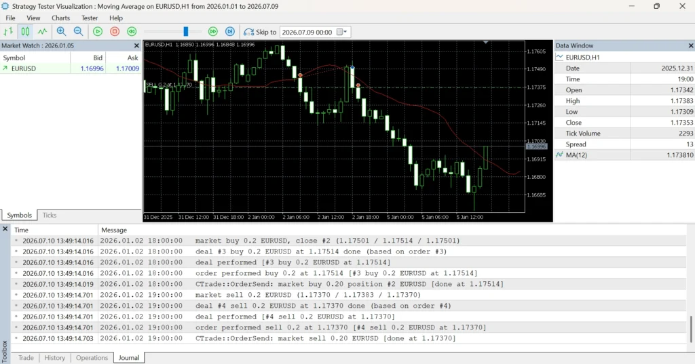Start the visualization with play button
The image size is (695, 364).
coord(98,32)
